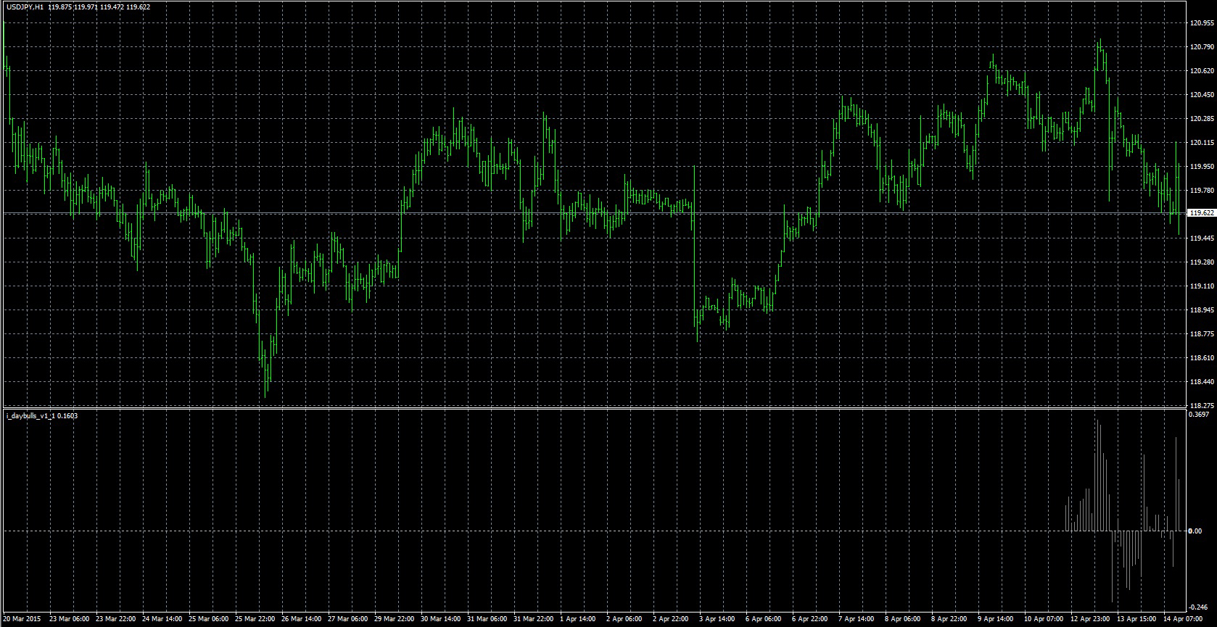
Task: Click the 0.00 indicator scale value
Action: point(1197,531)
